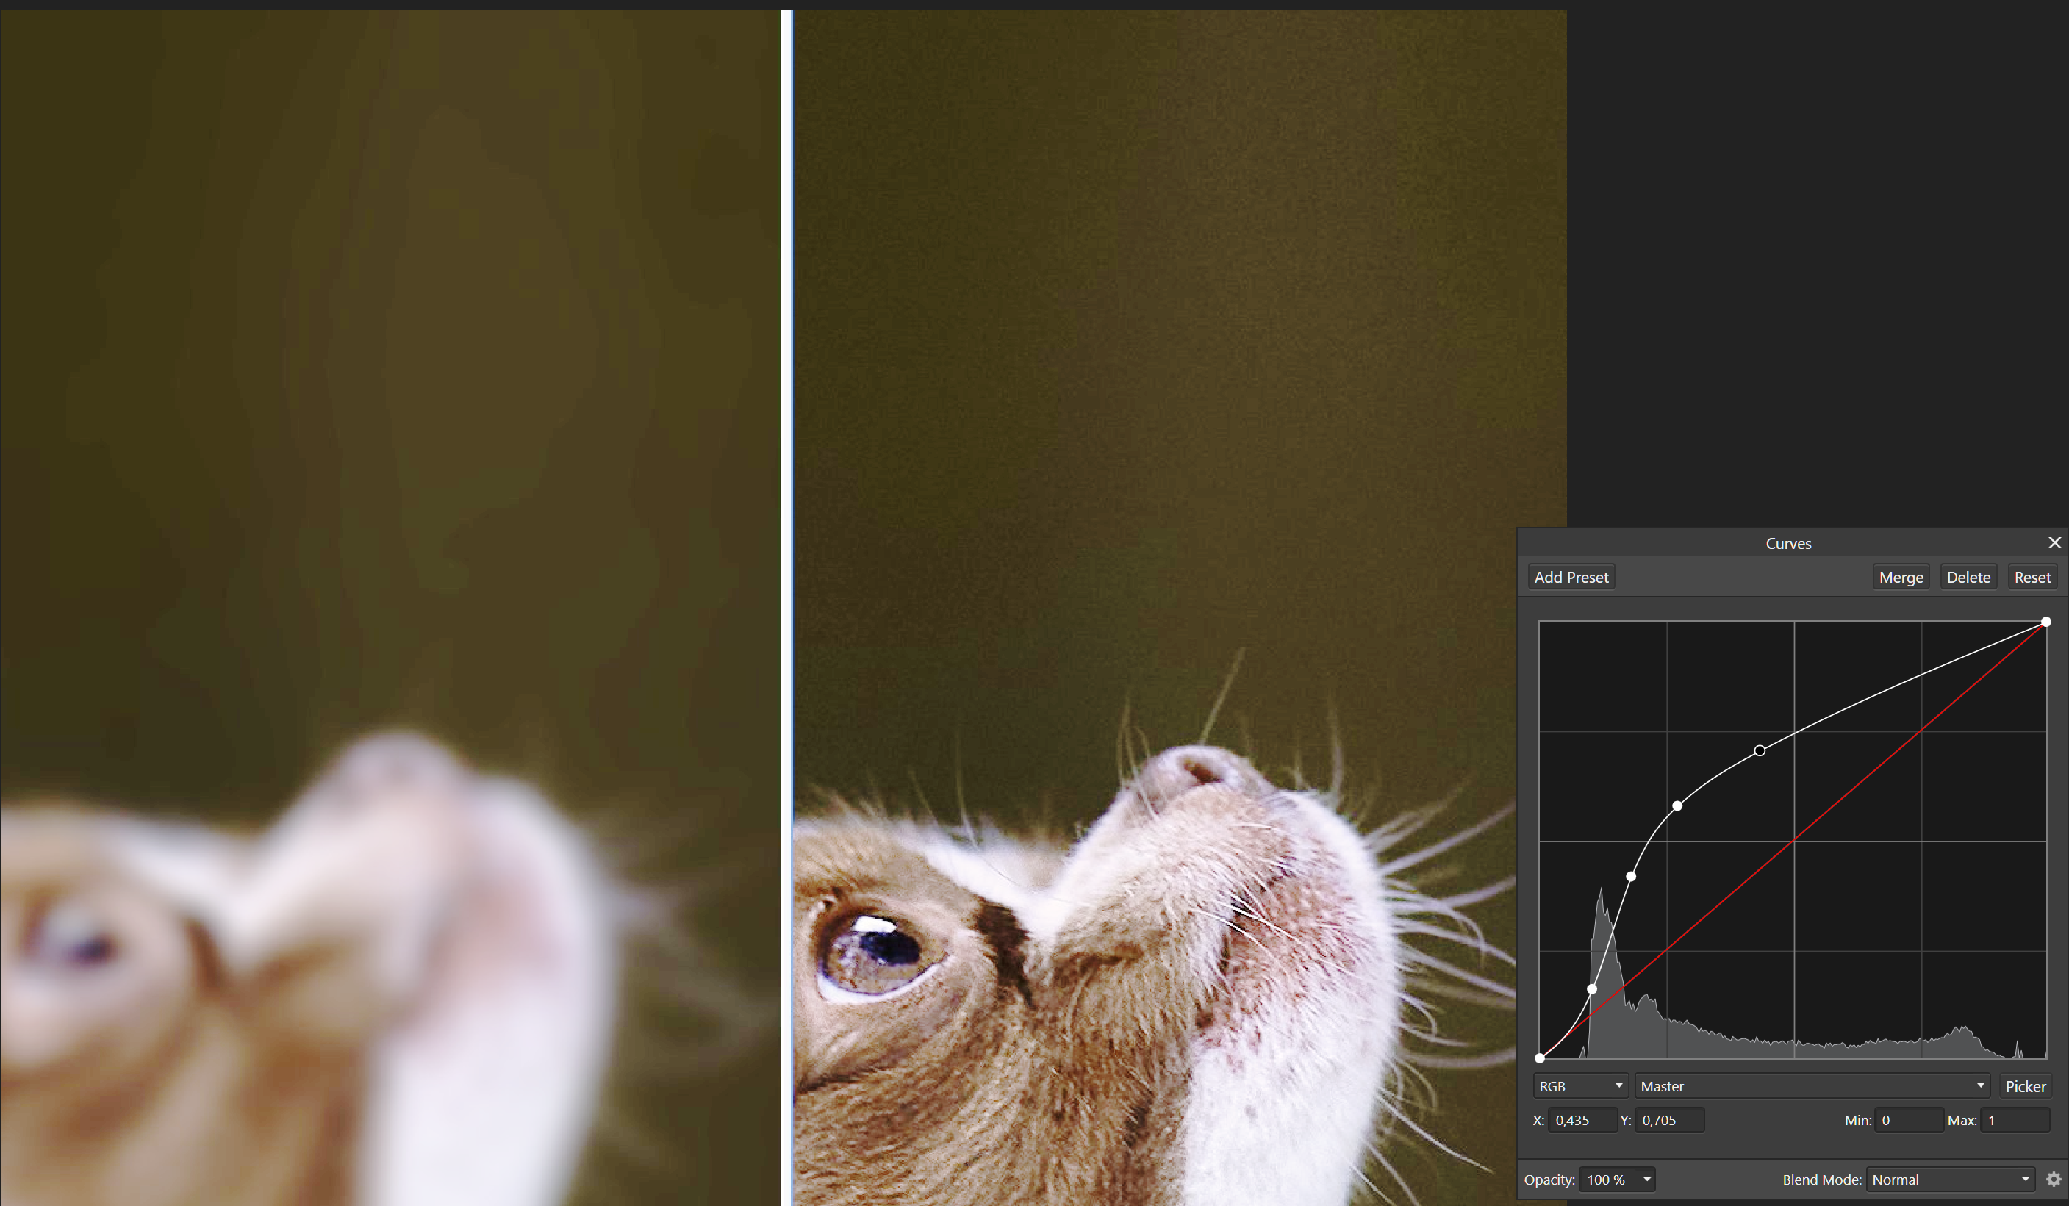Close the Curves dialog
Viewport: 2069px width, 1206px height.
point(2055,542)
